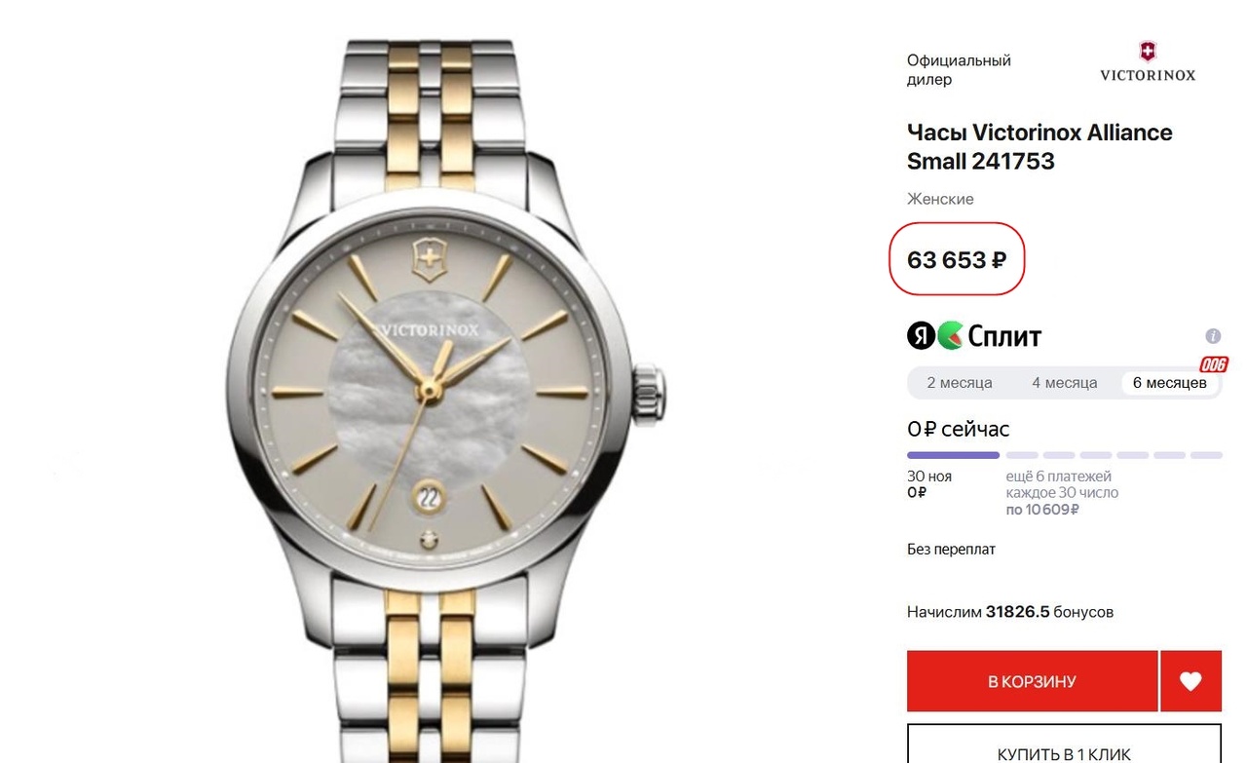Open the Женские category link

(940, 199)
